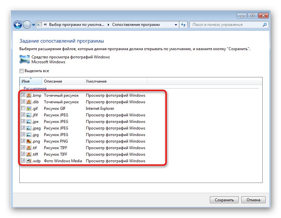This screenshot has height=218, width=281.
Task: Click the search magnifier icon
Action: click(265, 25)
